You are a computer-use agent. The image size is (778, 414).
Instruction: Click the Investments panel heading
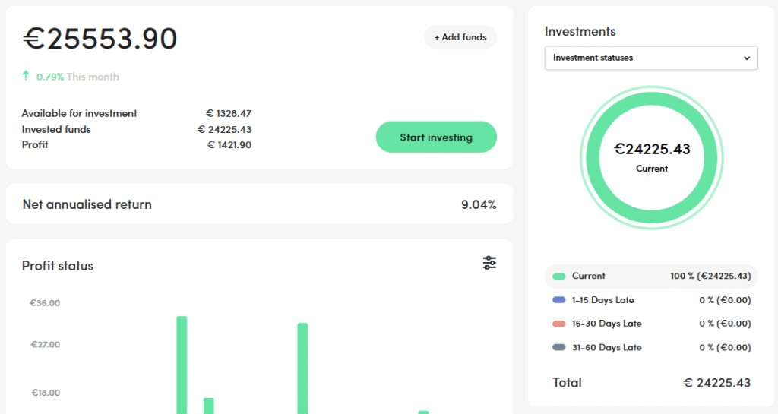pos(580,31)
